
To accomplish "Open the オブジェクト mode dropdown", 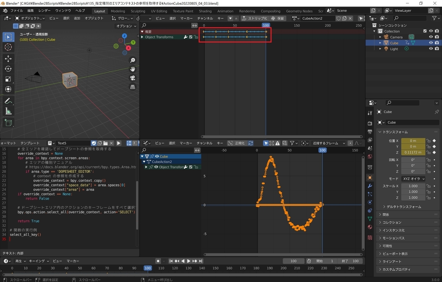I will [x=30, y=18].
